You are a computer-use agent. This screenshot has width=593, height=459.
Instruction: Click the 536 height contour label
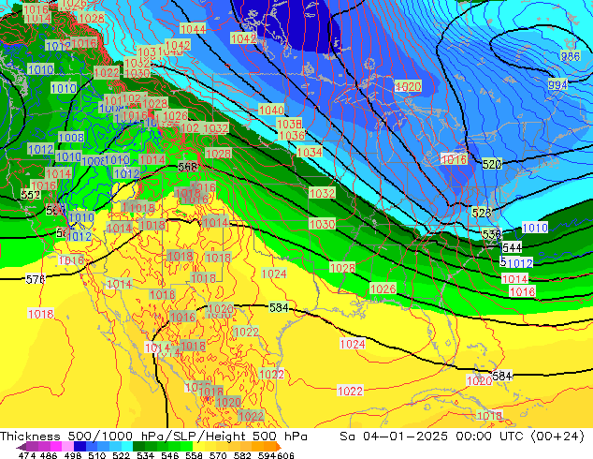click(x=492, y=234)
